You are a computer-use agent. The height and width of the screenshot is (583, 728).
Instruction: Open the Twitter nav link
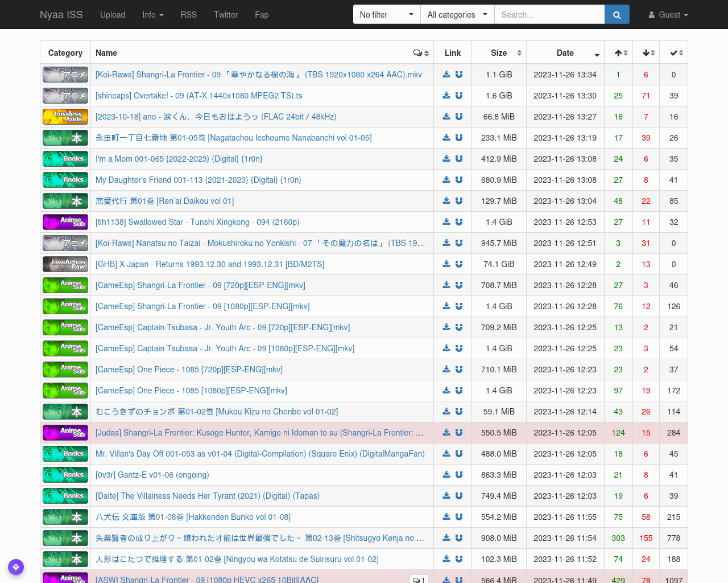(226, 15)
